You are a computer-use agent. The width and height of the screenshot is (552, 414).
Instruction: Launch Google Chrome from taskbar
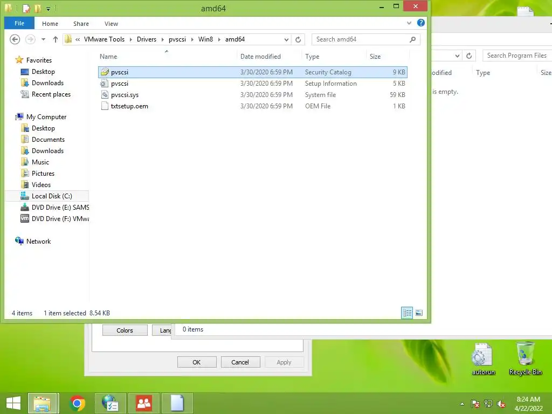coord(77,403)
